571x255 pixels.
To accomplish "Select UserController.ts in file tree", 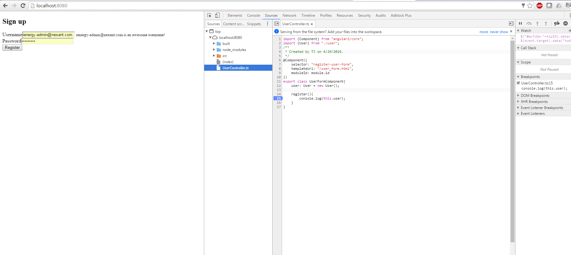I will (238, 68).
